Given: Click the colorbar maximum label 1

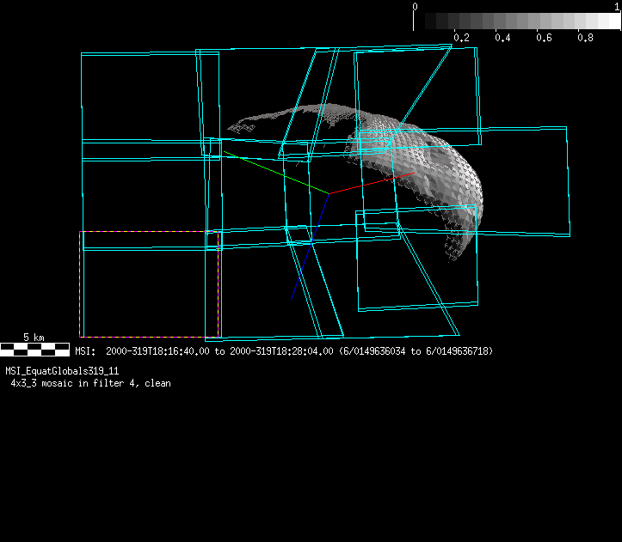Looking at the screenshot, I should [x=617, y=6].
